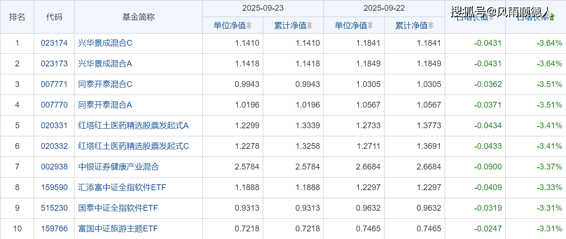Open fund code 515230
566x239 pixels.
[54, 208]
